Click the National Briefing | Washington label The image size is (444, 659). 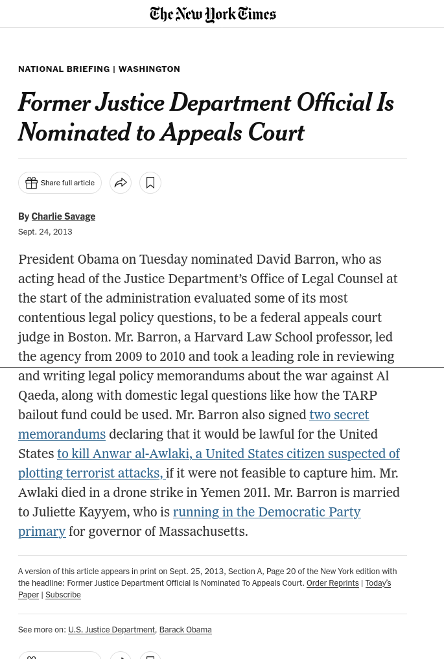(x=99, y=69)
